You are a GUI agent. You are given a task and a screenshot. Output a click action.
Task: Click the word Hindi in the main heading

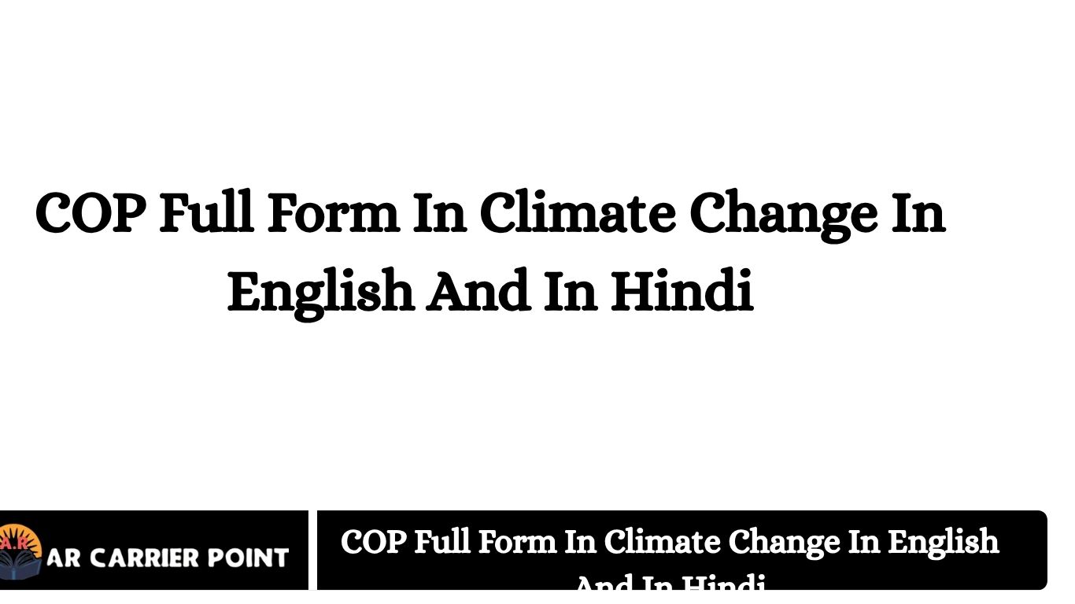682,292
